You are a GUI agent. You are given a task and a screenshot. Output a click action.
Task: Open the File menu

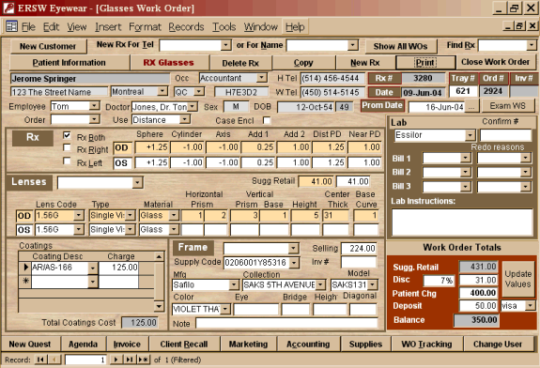click(x=28, y=27)
